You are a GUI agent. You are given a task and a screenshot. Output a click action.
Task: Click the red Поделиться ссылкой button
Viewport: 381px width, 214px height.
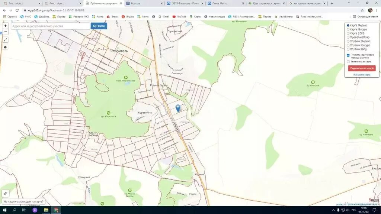[362, 68]
